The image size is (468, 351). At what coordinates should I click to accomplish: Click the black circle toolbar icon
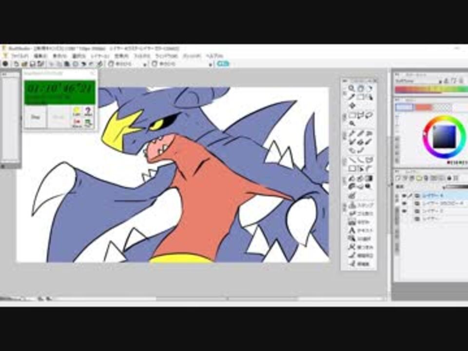click(x=5, y=64)
